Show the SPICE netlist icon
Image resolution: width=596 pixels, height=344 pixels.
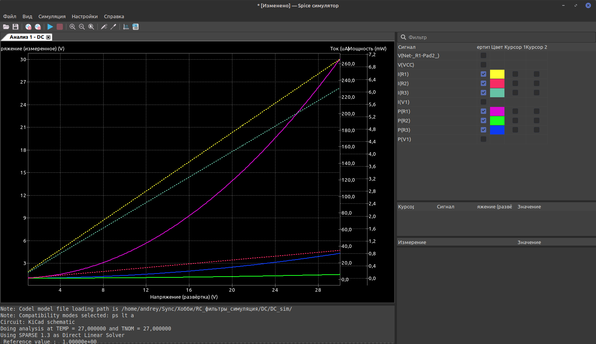[135, 27]
